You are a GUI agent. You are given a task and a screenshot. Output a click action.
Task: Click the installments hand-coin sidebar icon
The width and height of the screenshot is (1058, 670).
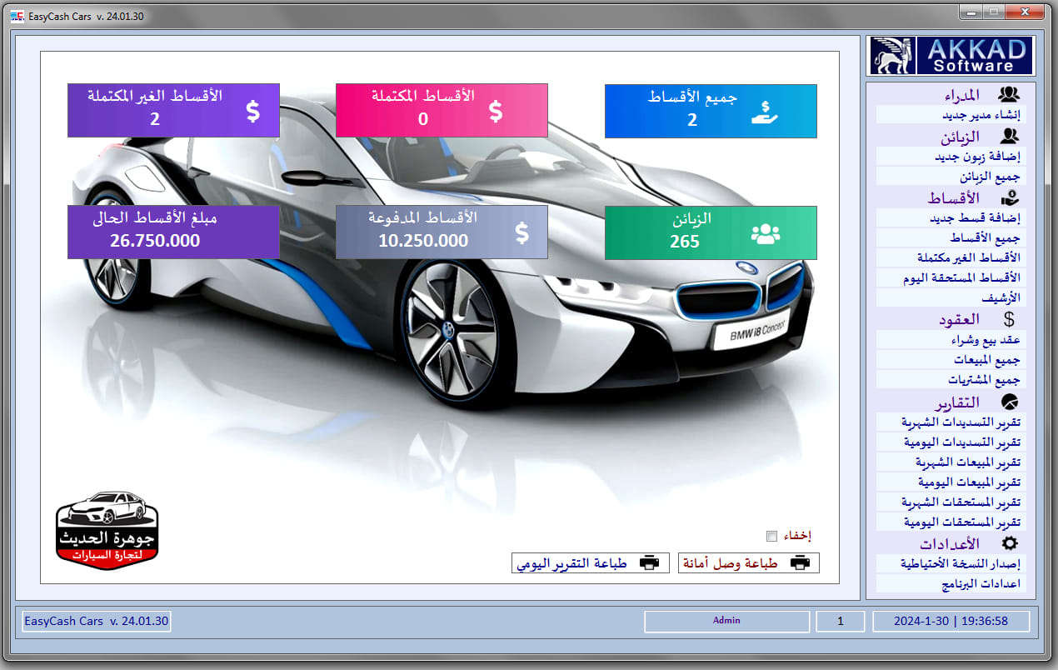(1009, 198)
